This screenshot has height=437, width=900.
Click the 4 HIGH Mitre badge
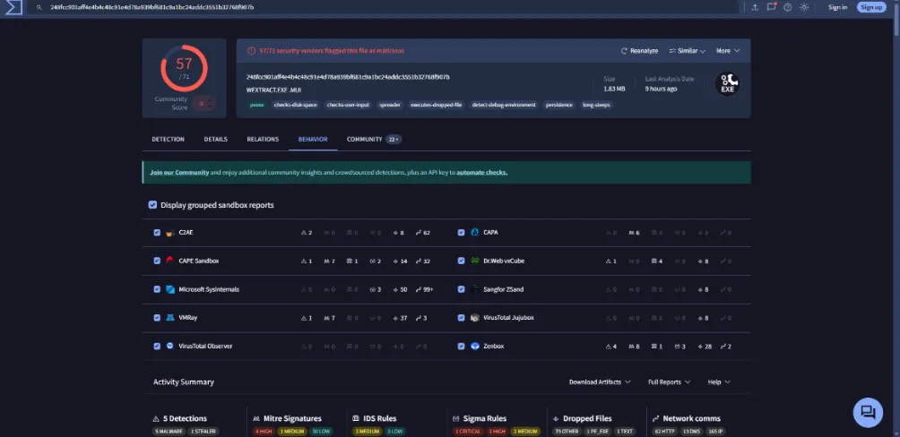264,432
